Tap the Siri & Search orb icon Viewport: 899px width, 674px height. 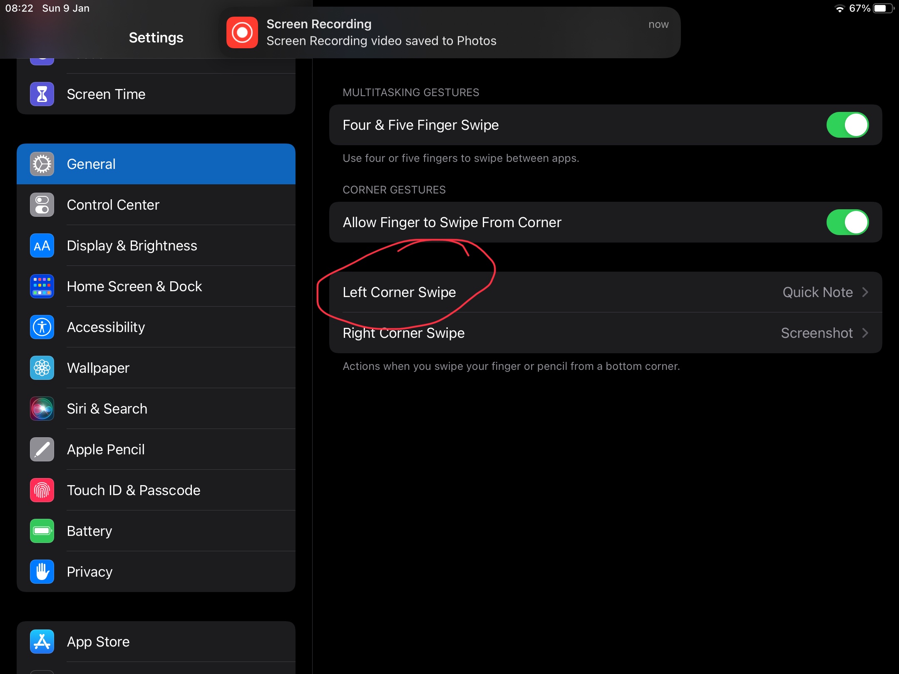(42, 409)
